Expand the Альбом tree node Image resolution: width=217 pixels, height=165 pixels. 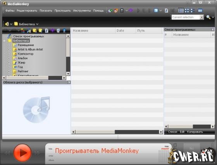pyautogui.click(x=9, y=58)
